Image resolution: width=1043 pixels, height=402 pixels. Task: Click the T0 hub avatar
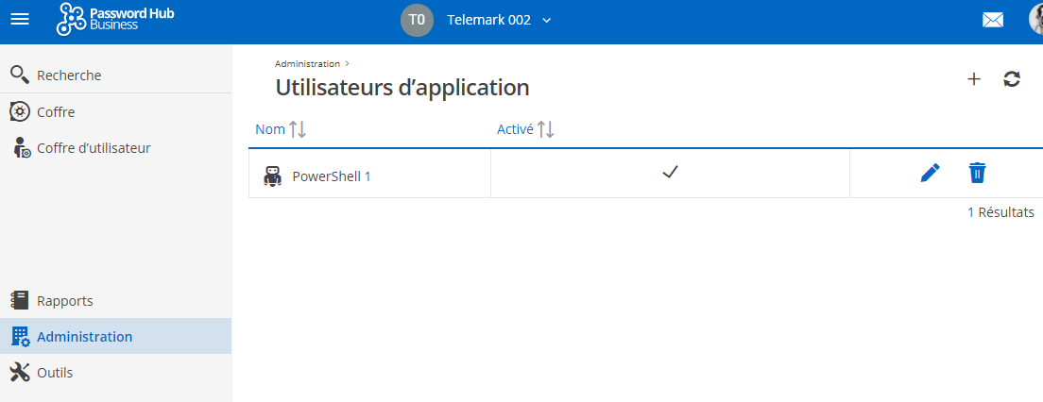pyautogui.click(x=417, y=20)
